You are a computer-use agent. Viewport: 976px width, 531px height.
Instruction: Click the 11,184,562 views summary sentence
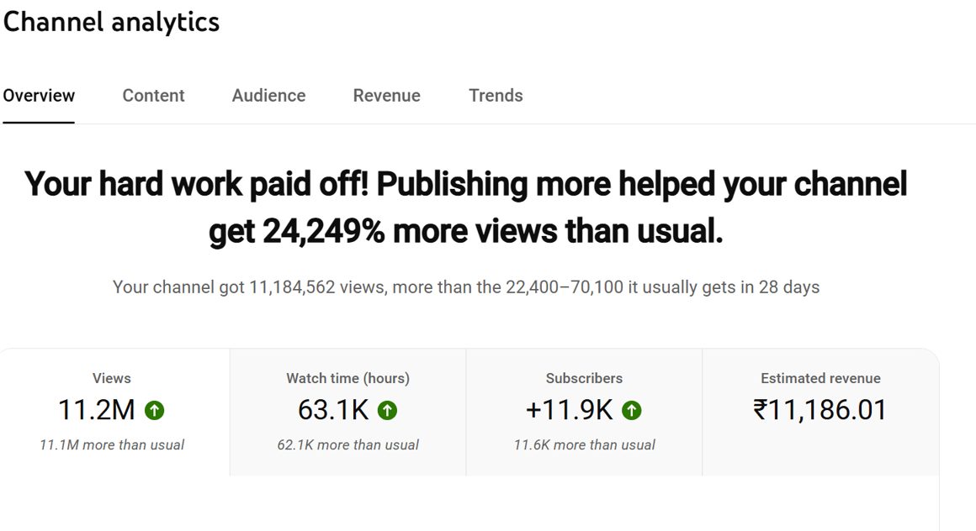point(465,287)
